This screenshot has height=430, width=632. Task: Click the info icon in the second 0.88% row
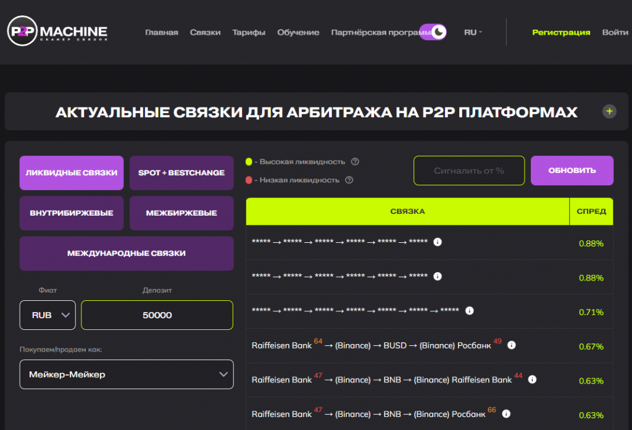pos(438,276)
